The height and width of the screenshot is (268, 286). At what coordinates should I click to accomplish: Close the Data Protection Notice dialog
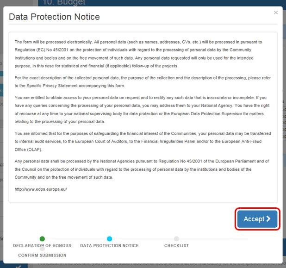point(276,12)
